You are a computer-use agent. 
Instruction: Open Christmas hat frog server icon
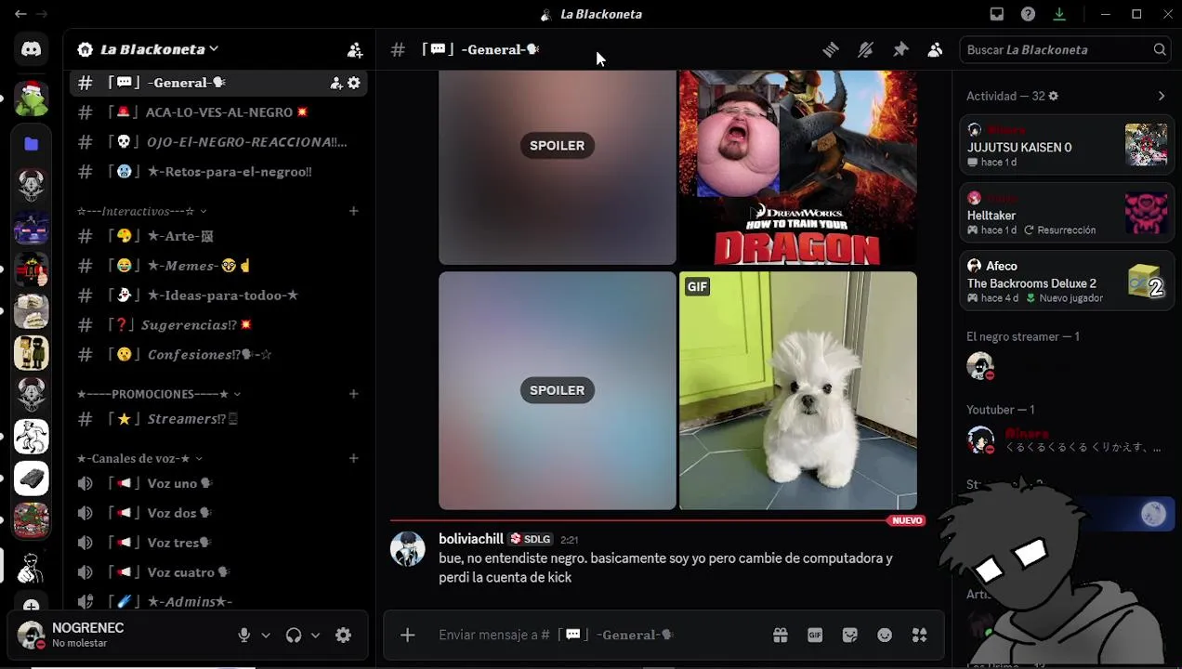tap(32, 99)
